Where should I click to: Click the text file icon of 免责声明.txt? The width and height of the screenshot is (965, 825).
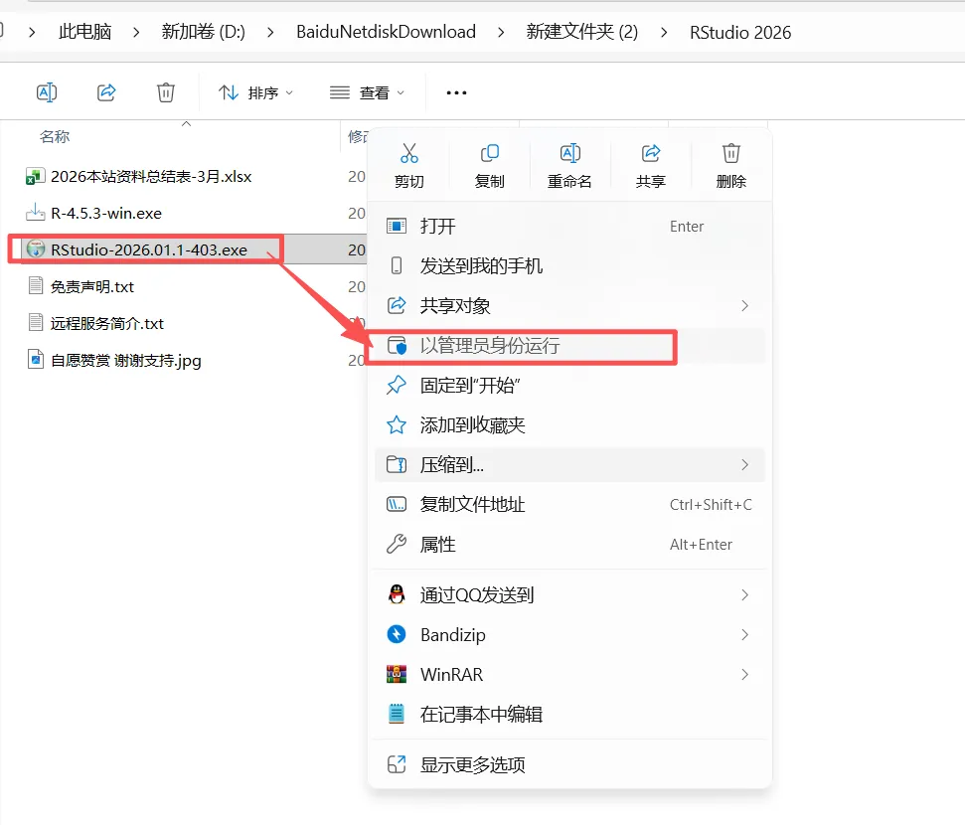click(x=36, y=285)
